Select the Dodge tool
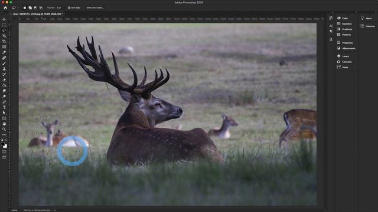The width and height of the screenshot is (378, 212). 4,97
